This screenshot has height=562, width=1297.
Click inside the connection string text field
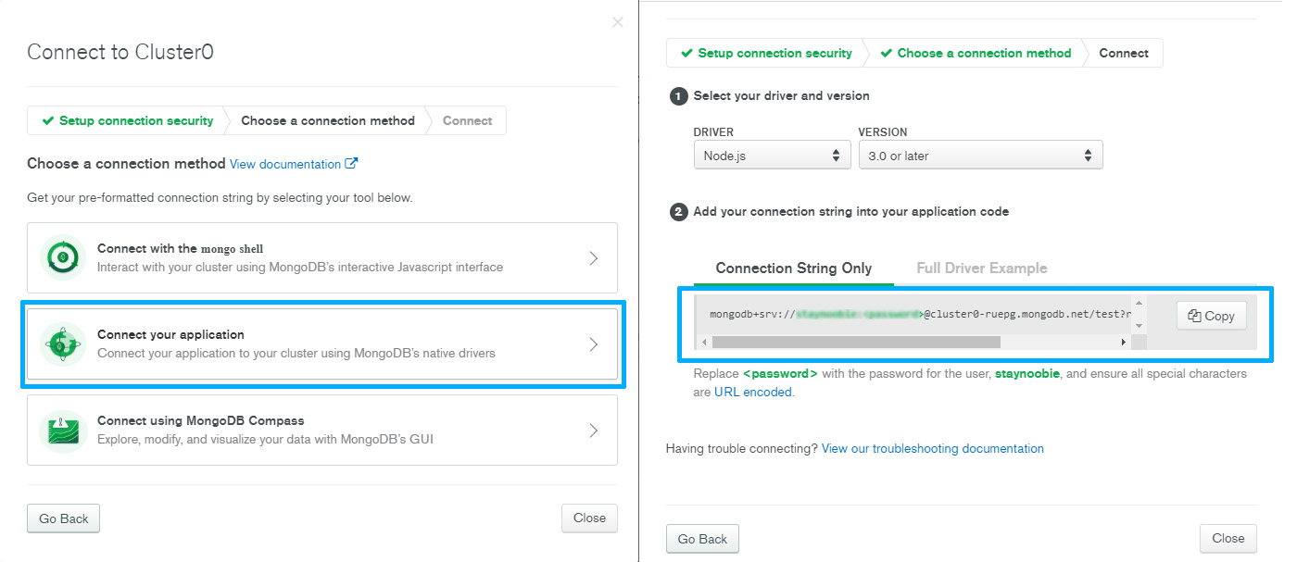(920, 315)
